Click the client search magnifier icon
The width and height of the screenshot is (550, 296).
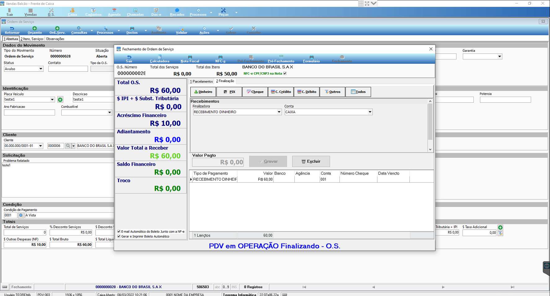[68, 146]
